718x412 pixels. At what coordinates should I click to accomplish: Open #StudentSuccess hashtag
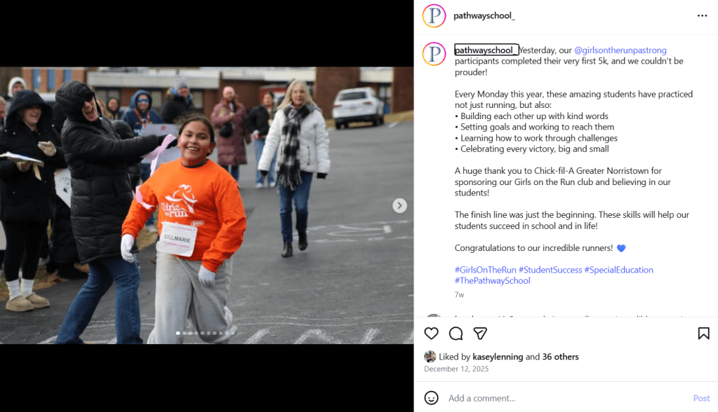pyautogui.click(x=550, y=270)
